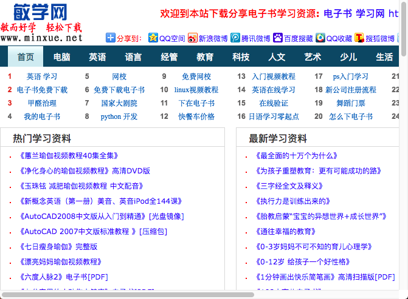
Task: Click the QQ收藏 share icon
Action: (320, 38)
